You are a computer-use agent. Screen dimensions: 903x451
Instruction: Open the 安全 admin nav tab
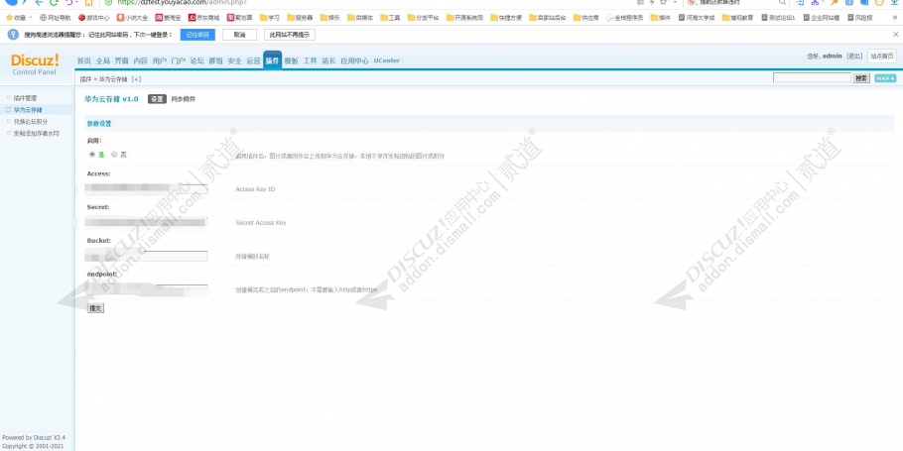(234, 60)
